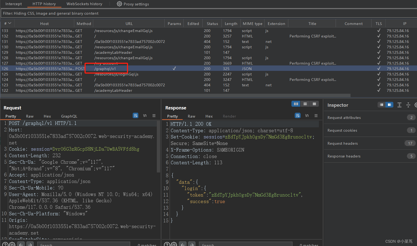The width and height of the screenshot is (417, 246).
Task: Select top-bottom request/response layout icon
Action: pyautogui.click(x=305, y=104)
